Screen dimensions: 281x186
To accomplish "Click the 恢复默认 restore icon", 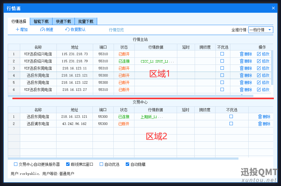I will point(67,29).
